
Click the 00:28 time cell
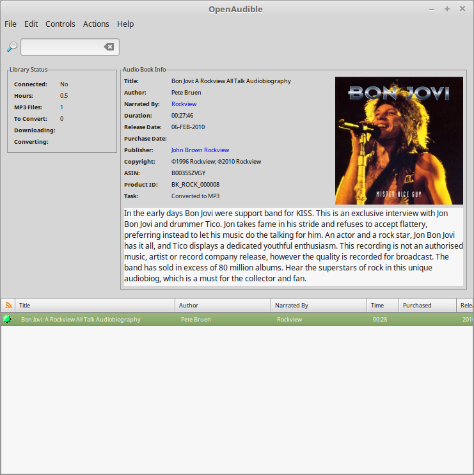(x=380, y=319)
